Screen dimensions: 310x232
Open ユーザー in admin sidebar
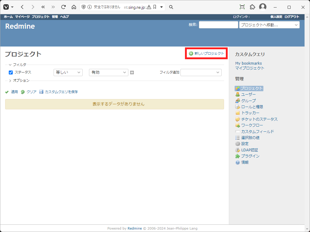pyautogui.click(x=246, y=95)
